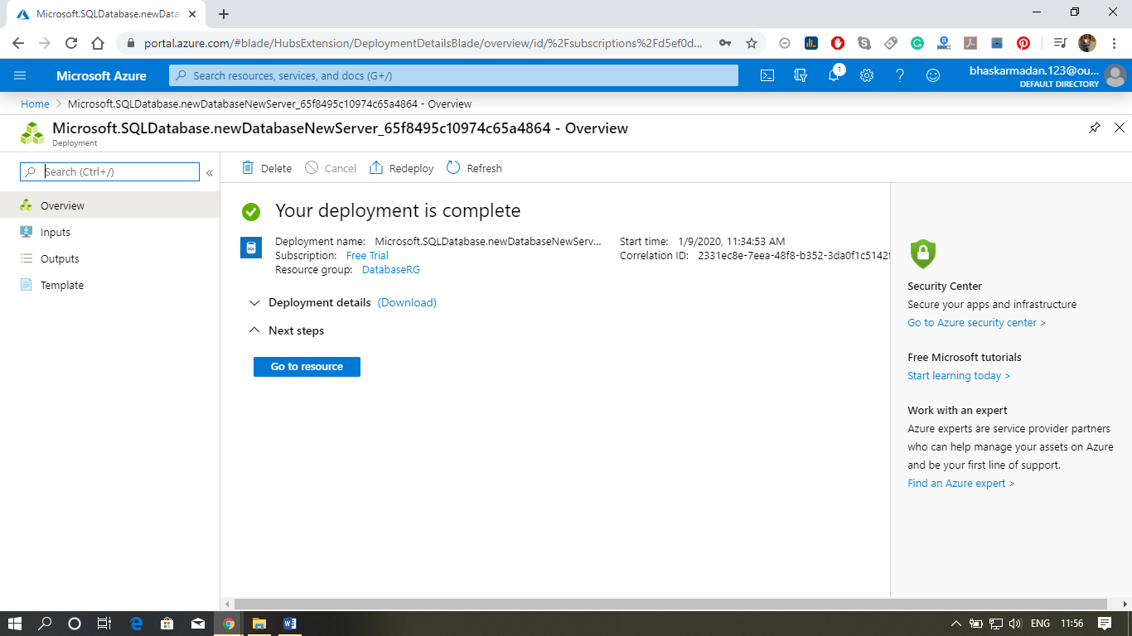
Task: Collapse the left menu with double chevron
Action: [210, 172]
